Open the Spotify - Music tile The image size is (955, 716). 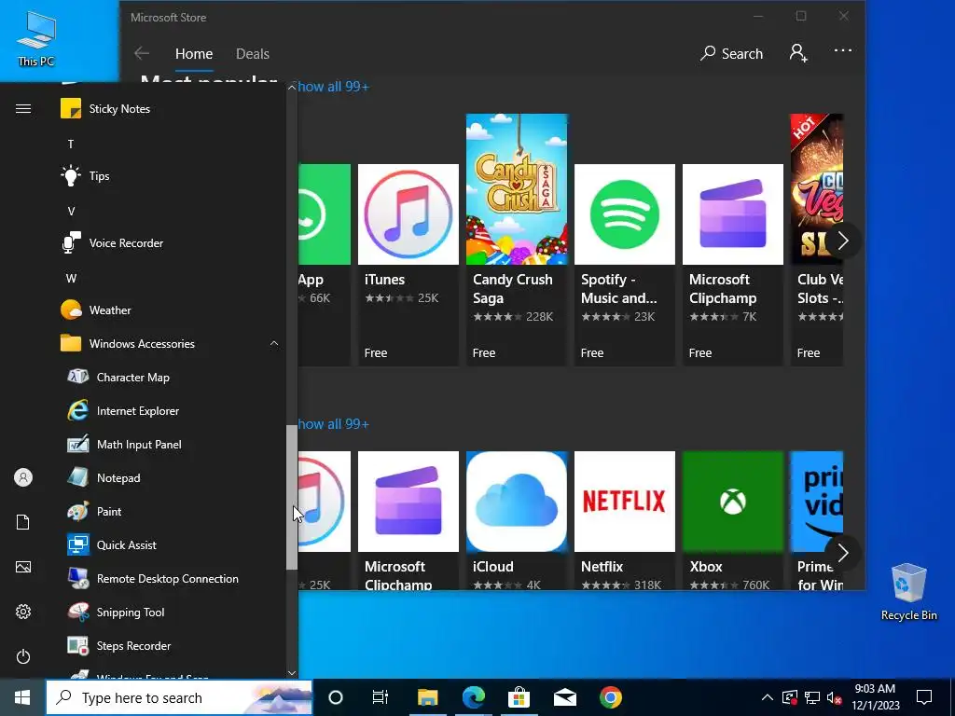coord(624,265)
